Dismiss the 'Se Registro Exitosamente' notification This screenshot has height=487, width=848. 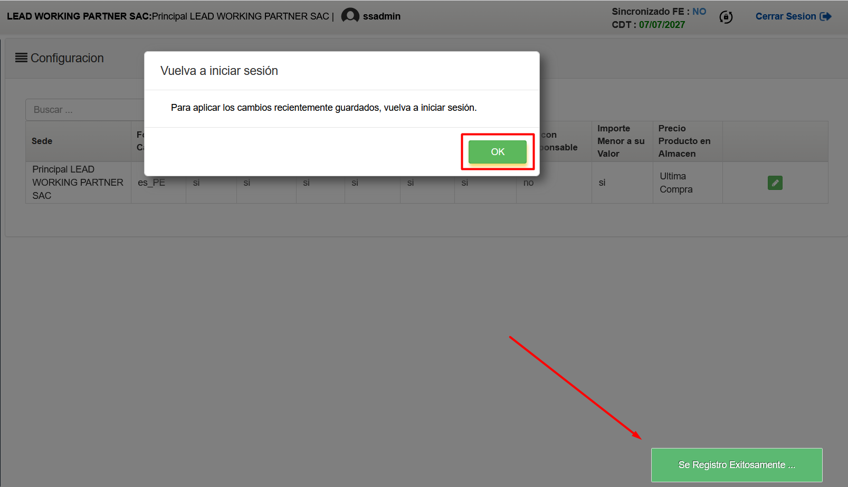pos(736,465)
